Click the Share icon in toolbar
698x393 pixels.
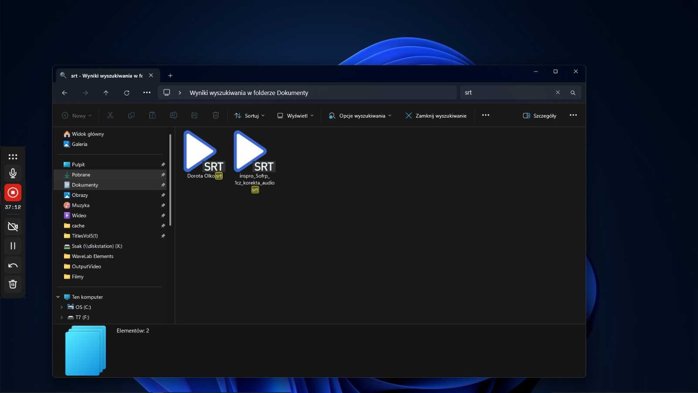pyautogui.click(x=195, y=115)
